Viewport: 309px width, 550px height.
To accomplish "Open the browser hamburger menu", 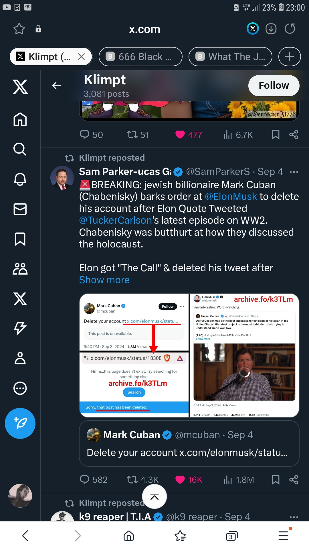I will [283, 535].
